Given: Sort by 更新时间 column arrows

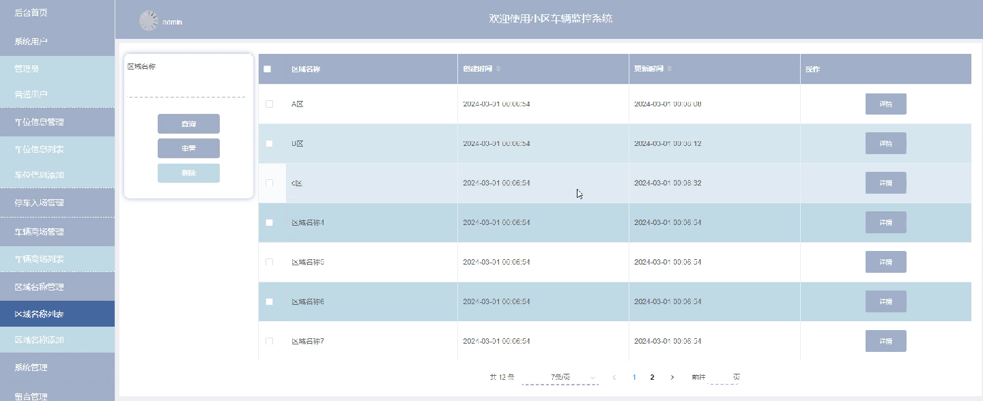Looking at the screenshot, I should [670, 69].
